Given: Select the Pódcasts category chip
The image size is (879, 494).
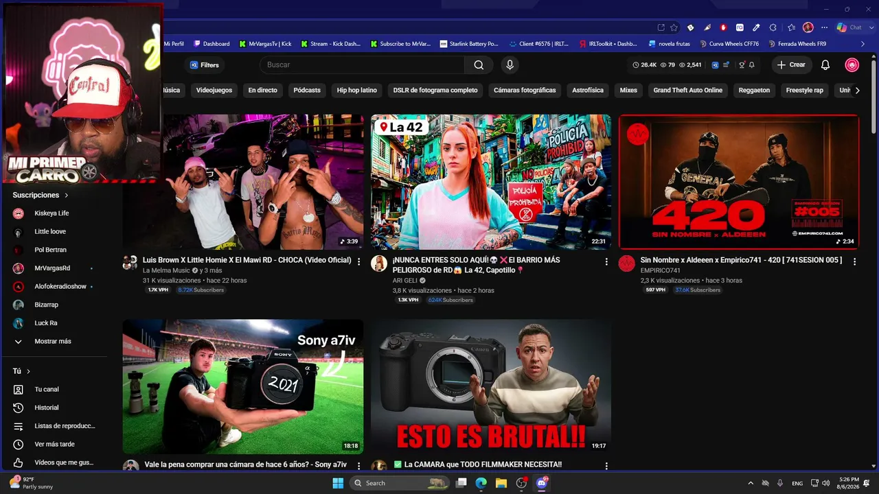Looking at the screenshot, I should click(307, 90).
